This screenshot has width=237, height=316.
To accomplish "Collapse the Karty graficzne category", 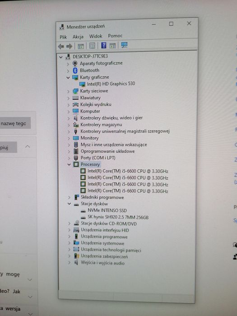I will pyautogui.click(x=68, y=78).
